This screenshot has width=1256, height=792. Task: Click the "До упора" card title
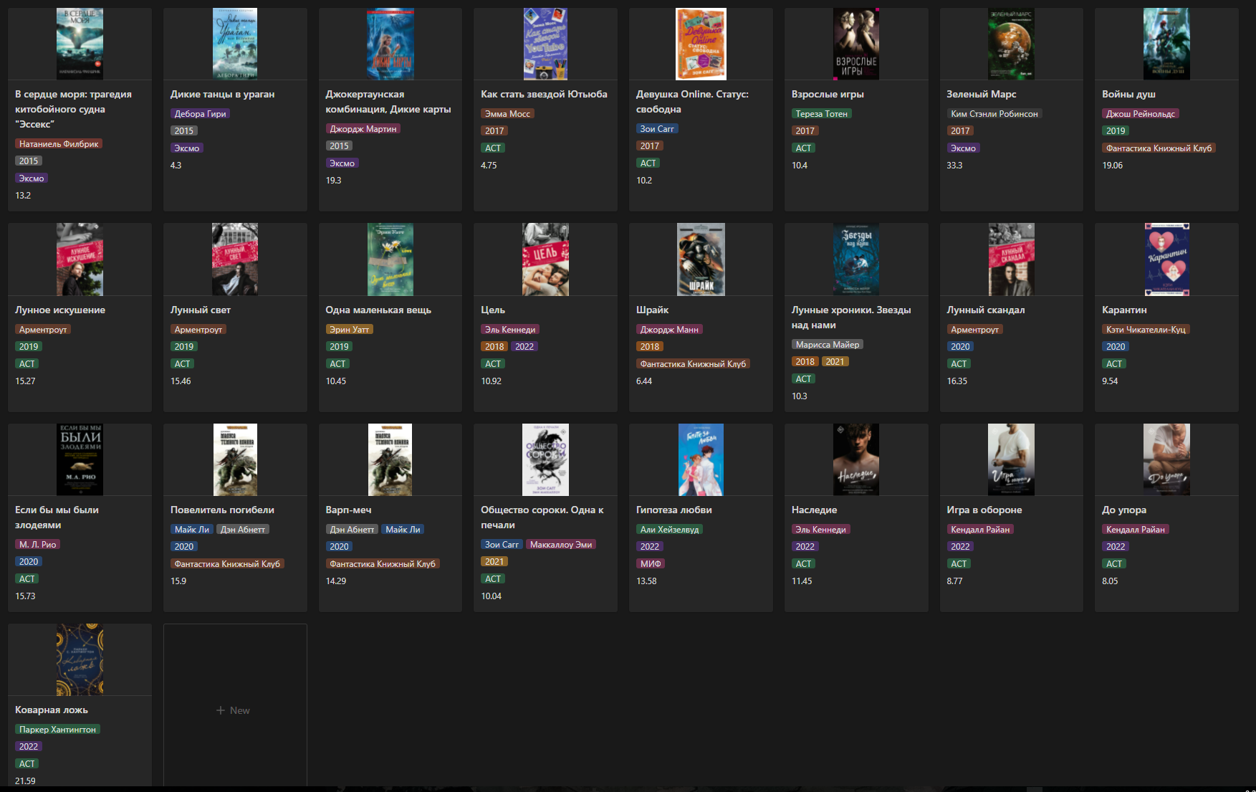pyautogui.click(x=1124, y=510)
